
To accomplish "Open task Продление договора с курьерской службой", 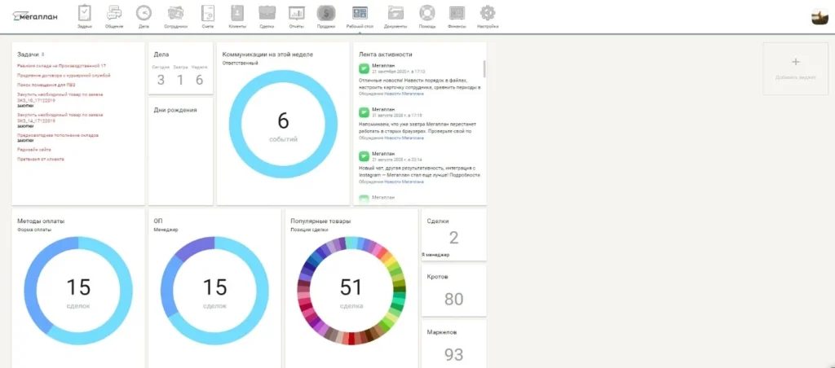I will pyautogui.click(x=64, y=76).
